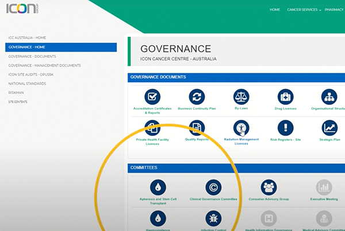Open National Standards in sidebar
Viewport: 345px width, 231px height.
pyautogui.click(x=27, y=84)
